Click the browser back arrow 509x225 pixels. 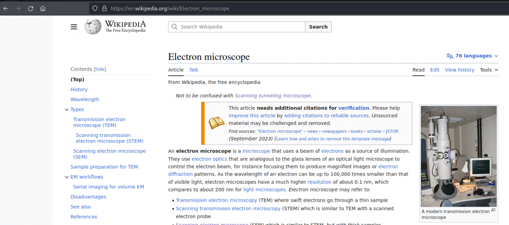coord(6,9)
